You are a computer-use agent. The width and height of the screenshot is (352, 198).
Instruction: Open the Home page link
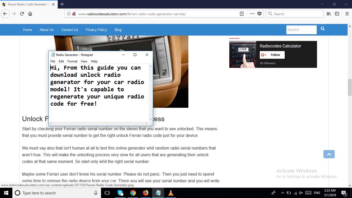click(28, 30)
